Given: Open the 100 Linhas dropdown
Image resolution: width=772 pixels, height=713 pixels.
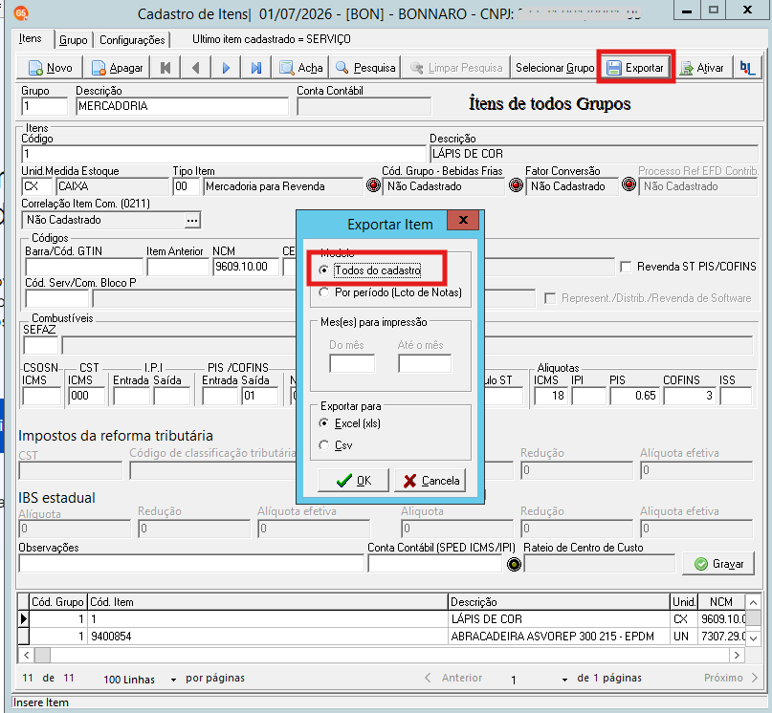Looking at the screenshot, I should [173, 680].
